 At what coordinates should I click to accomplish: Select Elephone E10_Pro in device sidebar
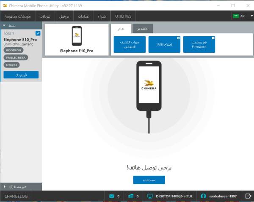pyautogui.click(x=20, y=40)
